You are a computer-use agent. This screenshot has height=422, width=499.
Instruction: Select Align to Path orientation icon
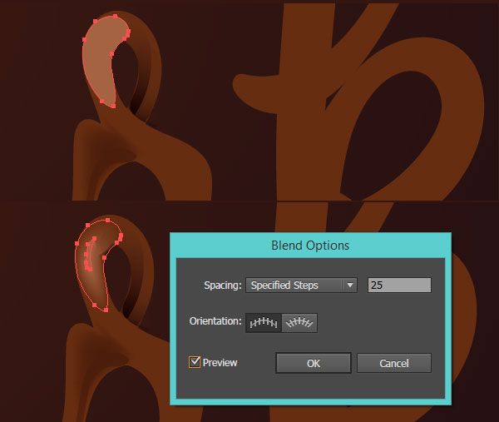(299, 323)
